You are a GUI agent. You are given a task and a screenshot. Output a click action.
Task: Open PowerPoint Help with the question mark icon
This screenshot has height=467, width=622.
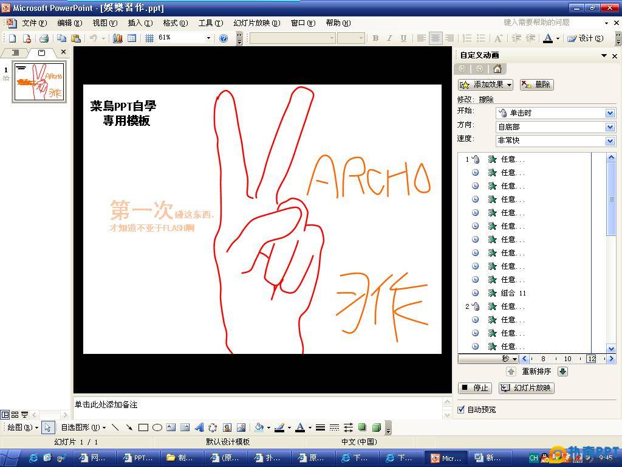pyautogui.click(x=224, y=38)
